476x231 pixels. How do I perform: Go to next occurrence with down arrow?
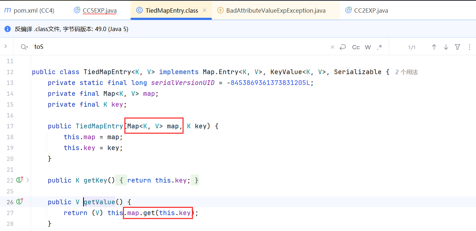click(446, 47)
